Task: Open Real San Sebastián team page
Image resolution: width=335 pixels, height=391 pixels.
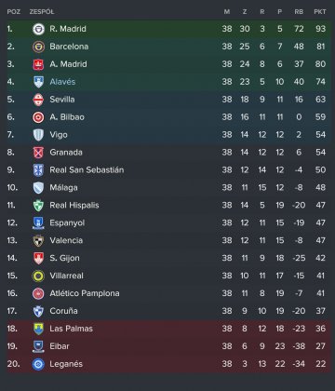Action: [x=87, y=170]
